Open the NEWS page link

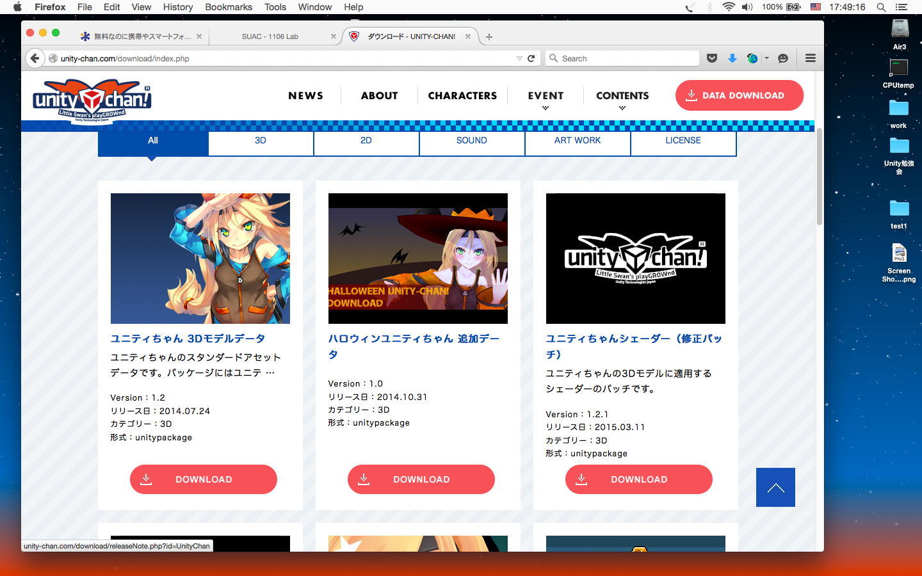(305, 95)
